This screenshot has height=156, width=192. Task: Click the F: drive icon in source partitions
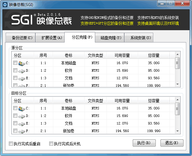[x=22, y=86]
